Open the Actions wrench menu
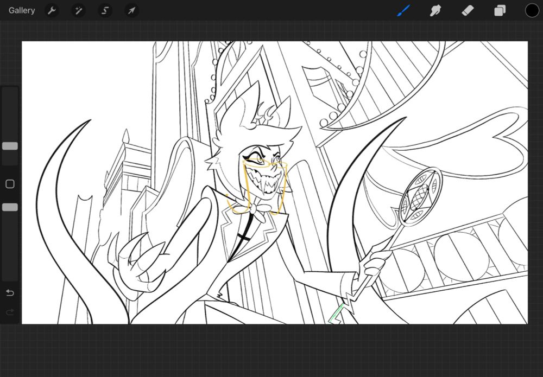The height and width of the screenshot is (377, 543). click(x=52, y=11)
